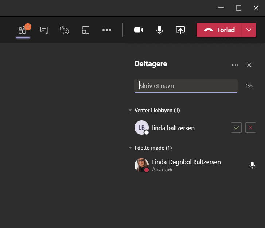Mute the microphone in meeting toolbar
This screenshot has height=228, width=265.
[160, 30]
